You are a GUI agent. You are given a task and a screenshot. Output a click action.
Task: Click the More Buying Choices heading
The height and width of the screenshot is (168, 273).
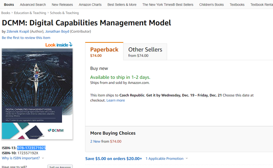coord(113,133)
